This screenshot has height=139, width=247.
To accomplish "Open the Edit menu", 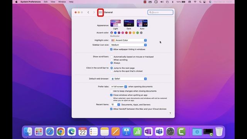I will pyautogui.click(x=46, y=2).
